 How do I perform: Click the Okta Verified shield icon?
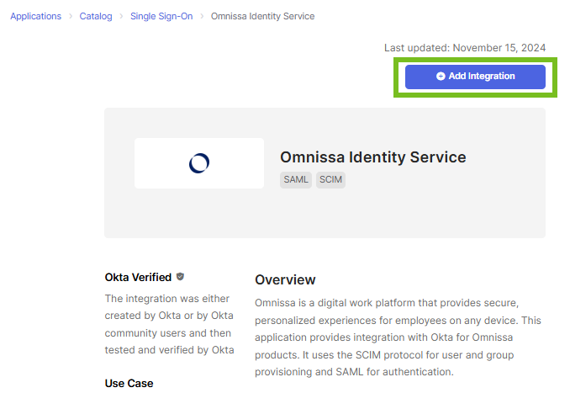(x=180, y=277)
